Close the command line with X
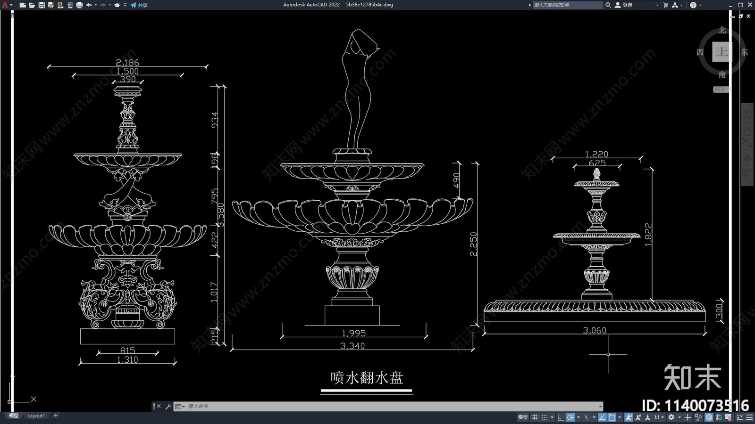The height and width of the screenshot is (424, 755). pyautogui.click(x=159, y=406)
